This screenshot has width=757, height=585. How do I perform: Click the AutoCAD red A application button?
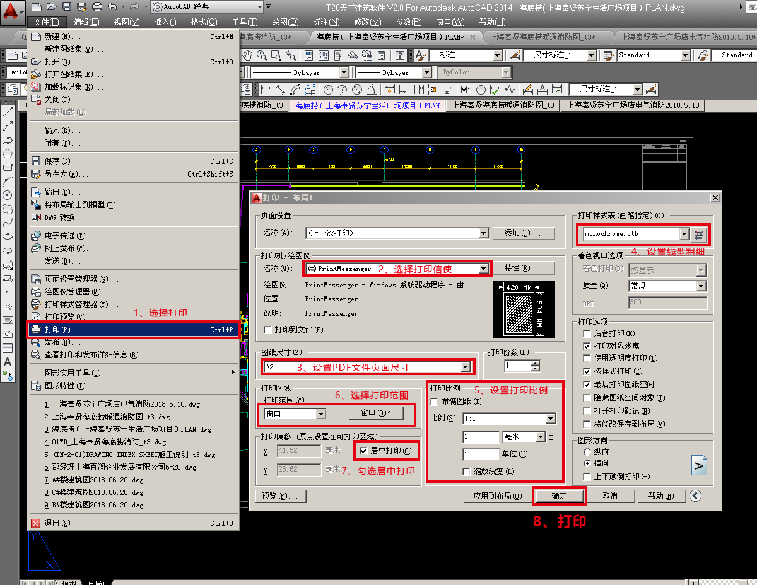(13, 13)
